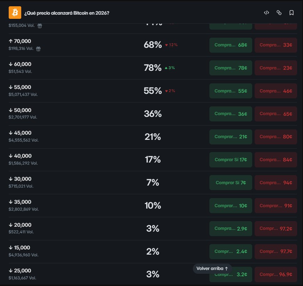Click the red 12% change indicator
The height and width of the screenshot is (286, 303).
point(171,45)
